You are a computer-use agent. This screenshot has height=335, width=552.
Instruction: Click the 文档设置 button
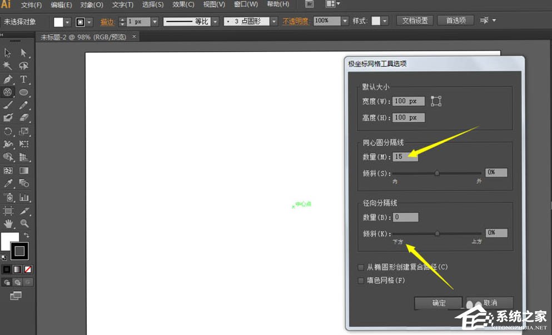pyautogui.click(x=414, y=20)
